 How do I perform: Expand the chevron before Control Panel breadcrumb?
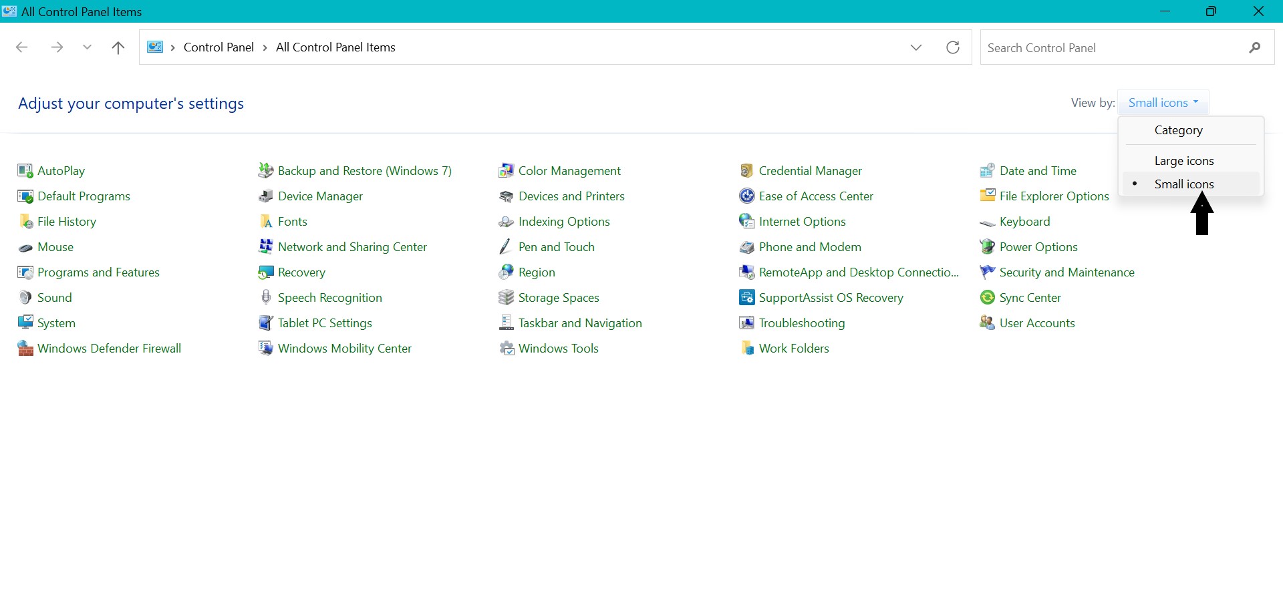[x=173, y=47]
